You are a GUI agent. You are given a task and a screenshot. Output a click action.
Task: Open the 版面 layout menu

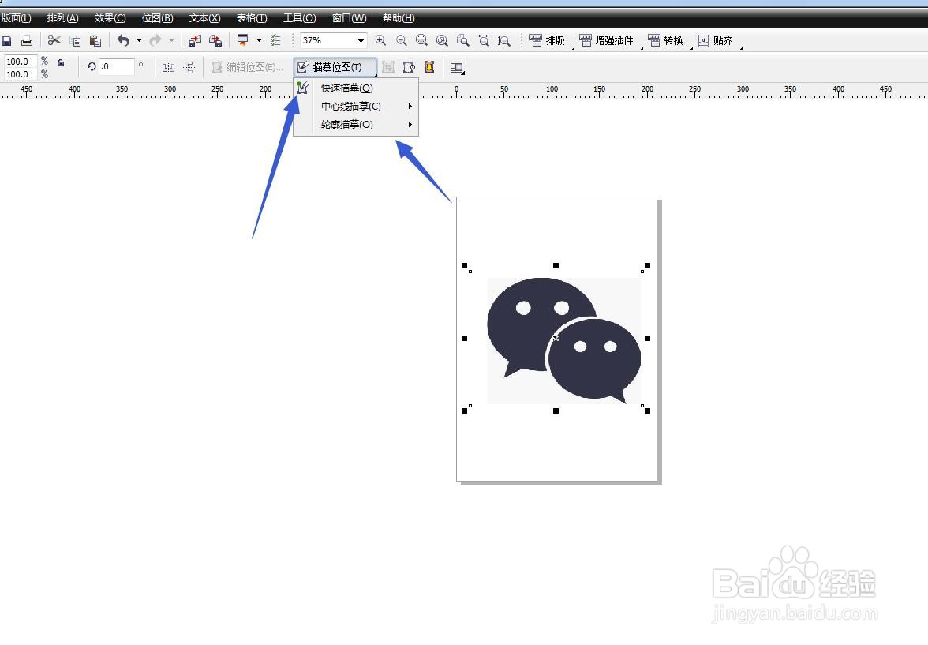pyautogui.click(x=16, y=18)
